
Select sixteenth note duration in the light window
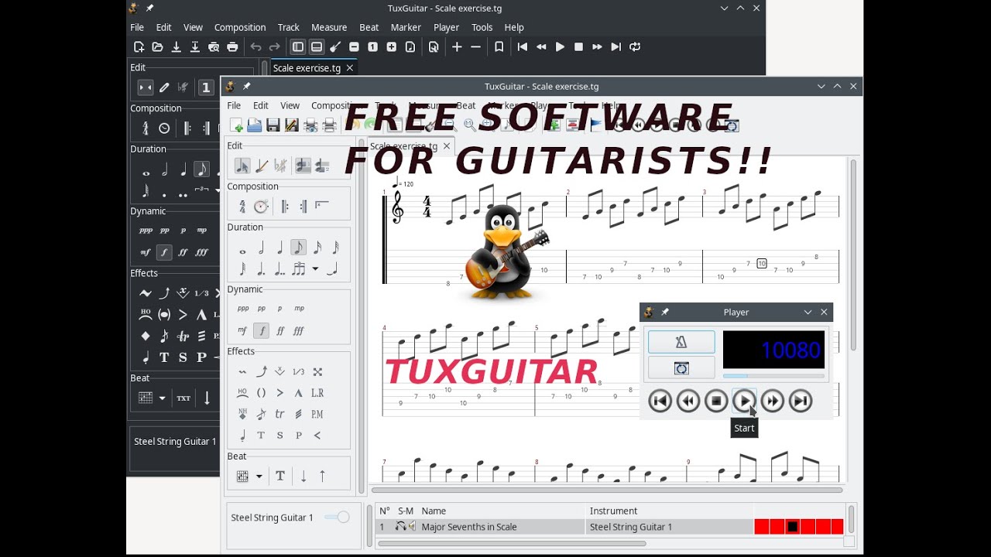tap(317, 248)
